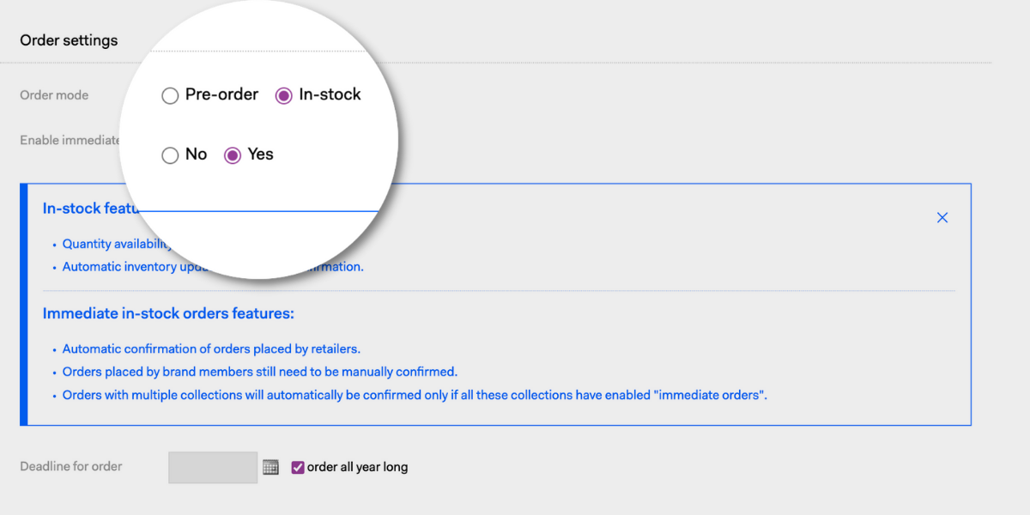Click the 'Yes' label text
Viewport: 1030px width, 515px height.
click(x=260, y=154)
